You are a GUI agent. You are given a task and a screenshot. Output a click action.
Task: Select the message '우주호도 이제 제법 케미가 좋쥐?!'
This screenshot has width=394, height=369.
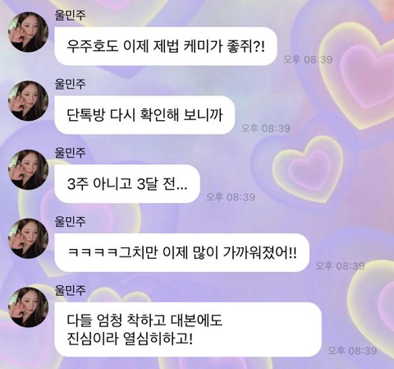(x=166, y=46)
